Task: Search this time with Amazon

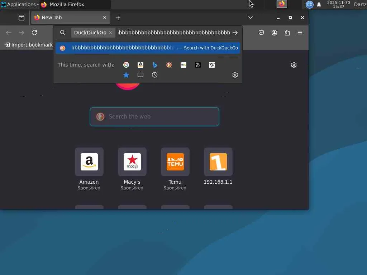Action: [x=140, y=65]
